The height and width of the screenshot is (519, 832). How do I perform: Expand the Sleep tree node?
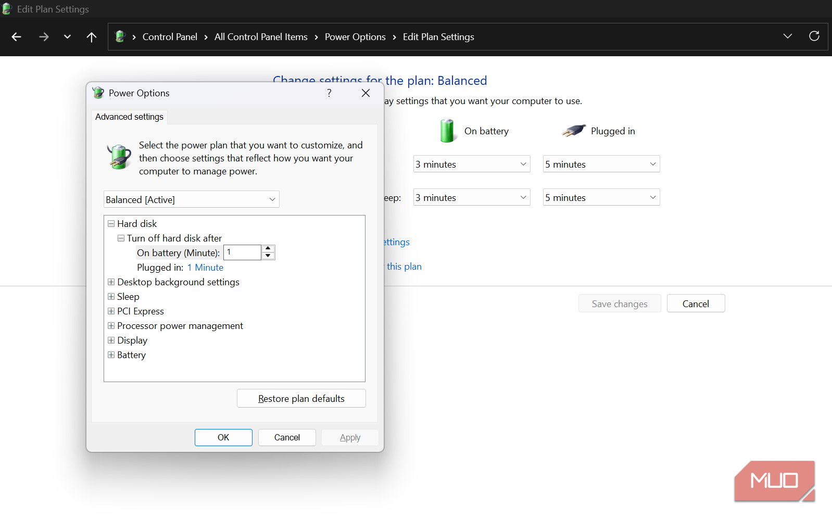111,296
